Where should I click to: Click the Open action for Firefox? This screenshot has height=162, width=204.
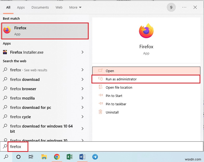146,71
